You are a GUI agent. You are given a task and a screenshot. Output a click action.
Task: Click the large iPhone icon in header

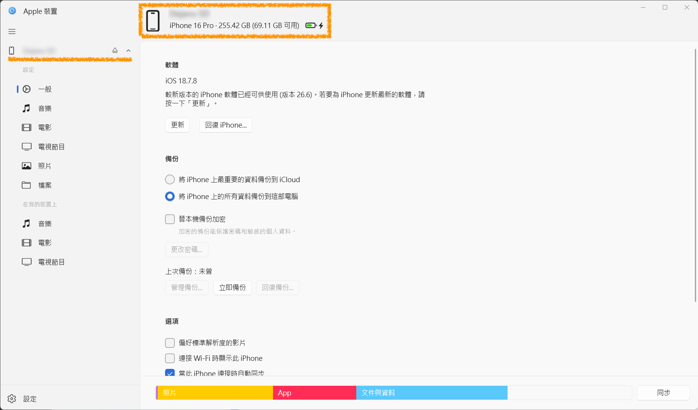pyautogui.click(x=153, y=21)
